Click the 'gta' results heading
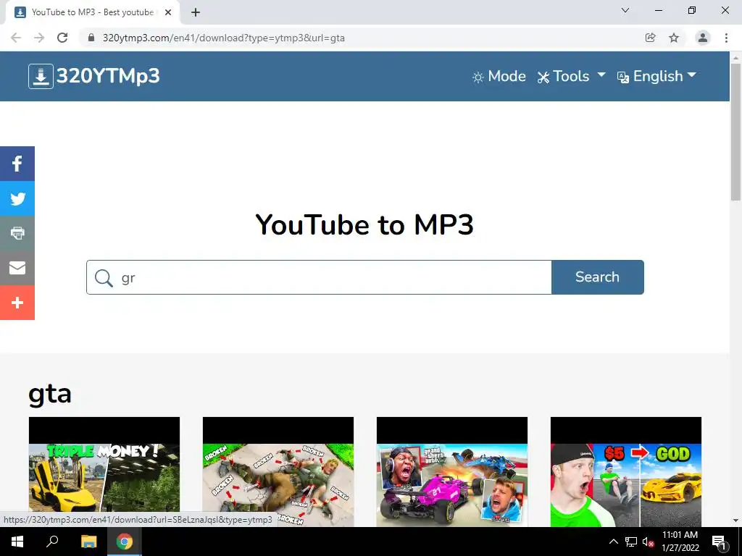The height and width of the screenshot is (556, 742). click(50, 395)
